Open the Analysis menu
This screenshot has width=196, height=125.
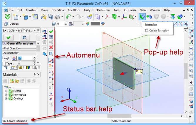[88, 10]
